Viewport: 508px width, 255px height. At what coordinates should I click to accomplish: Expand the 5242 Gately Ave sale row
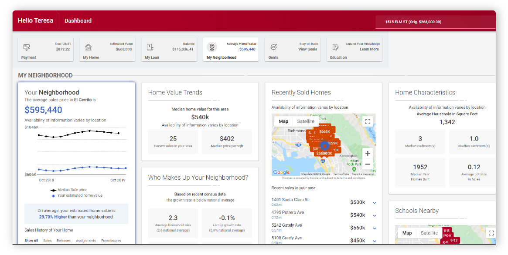[375, 228]
